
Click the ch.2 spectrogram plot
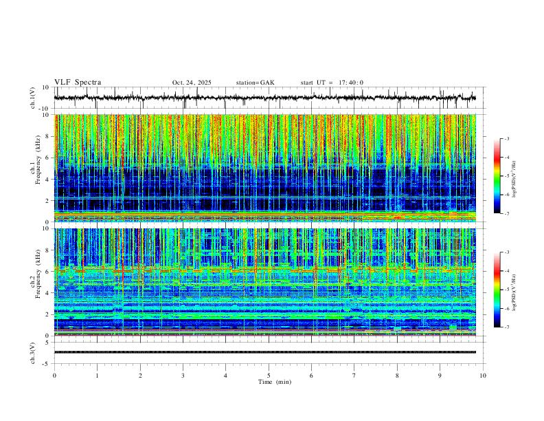coord(264,282)
